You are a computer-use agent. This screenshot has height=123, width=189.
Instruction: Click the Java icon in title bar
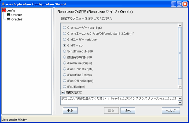3,4
